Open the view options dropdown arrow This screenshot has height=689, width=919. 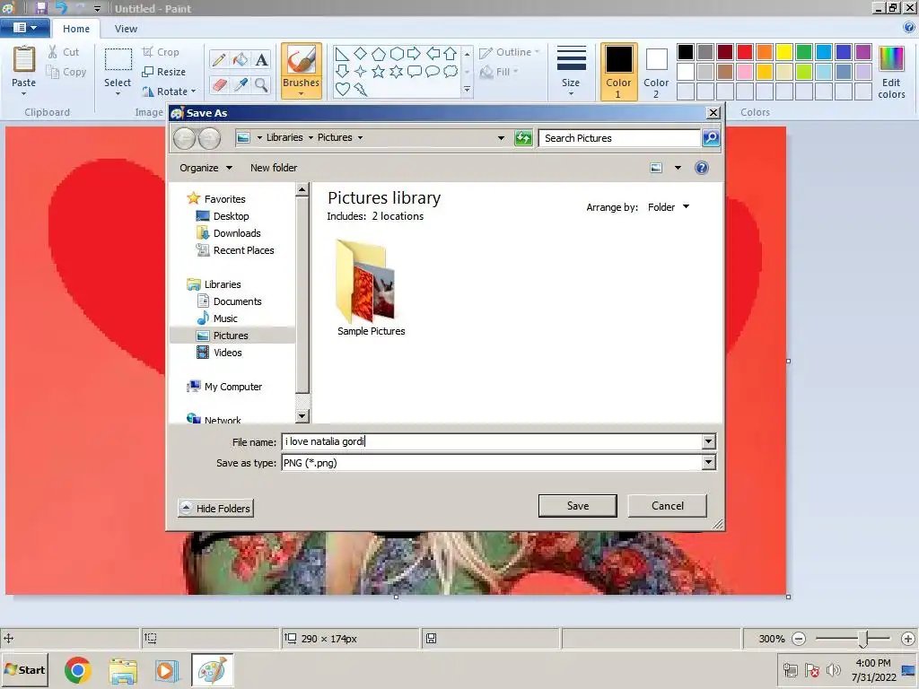[678, 168]
